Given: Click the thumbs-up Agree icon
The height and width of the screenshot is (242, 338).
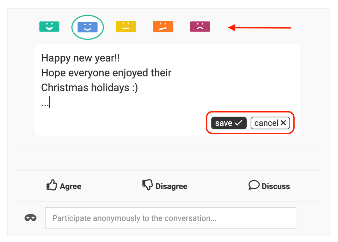Looking at the screenshot, I should tap(52, 185).
